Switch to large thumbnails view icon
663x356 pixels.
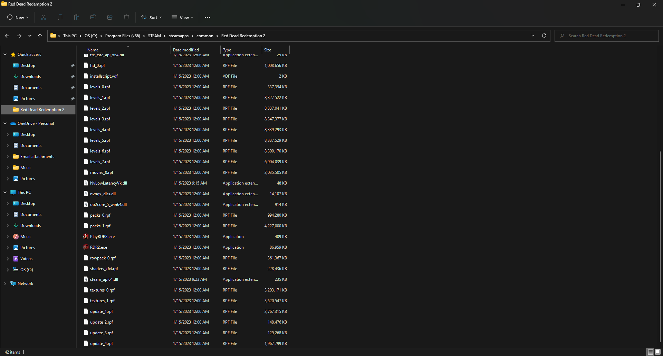658,352
